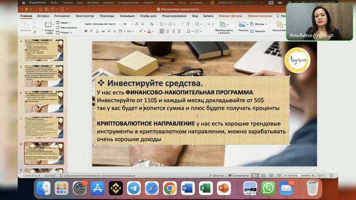Apply subscript formatting
Image resolution: width=356 pixels, height=200 pixels.
[x=115, y=31]
